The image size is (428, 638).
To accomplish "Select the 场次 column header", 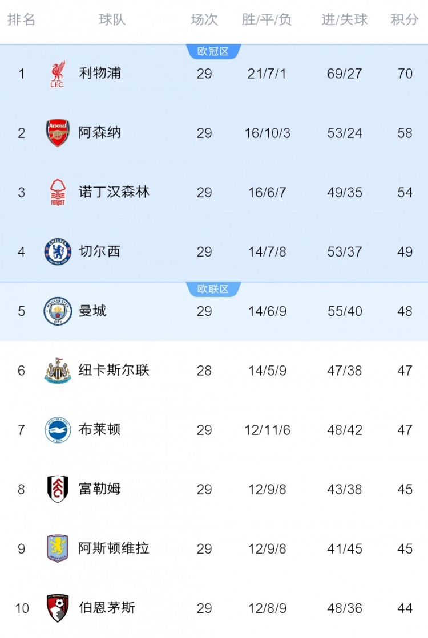I will point(204,20).
